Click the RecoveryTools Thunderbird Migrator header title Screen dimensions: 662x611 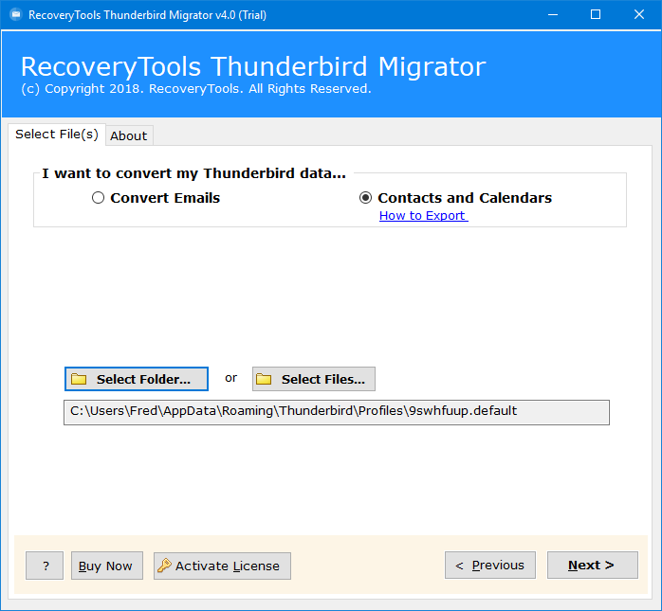(252, 67)
